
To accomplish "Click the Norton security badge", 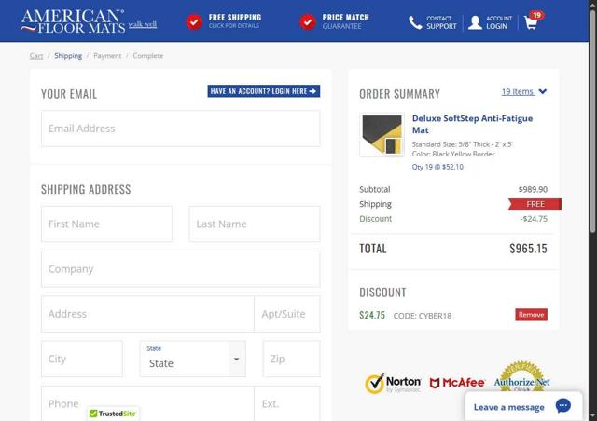I will tap(393, 383).
